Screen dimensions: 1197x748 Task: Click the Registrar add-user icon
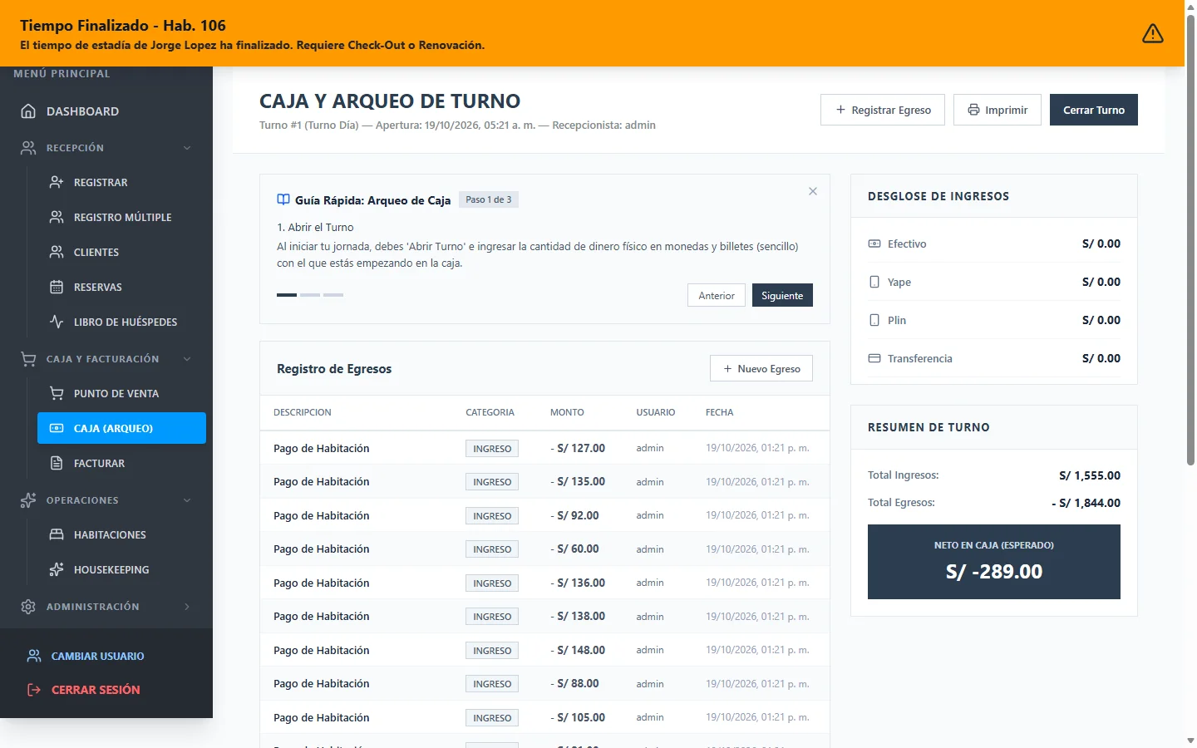point(57,182)
